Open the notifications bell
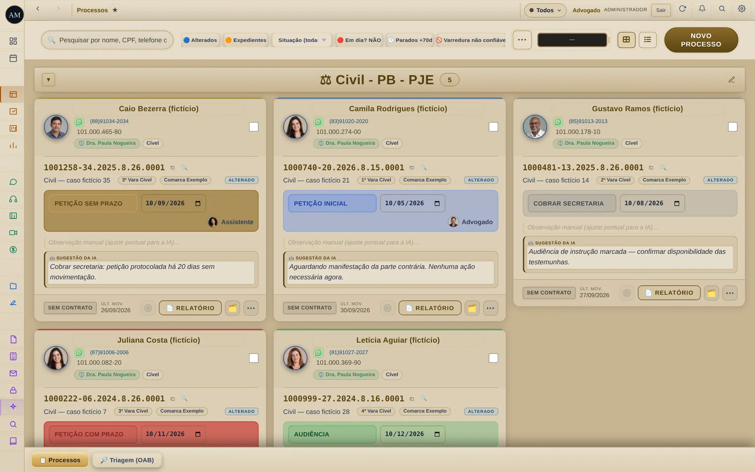Viewport: 755px width, 472px height. [x=702, y=9]
